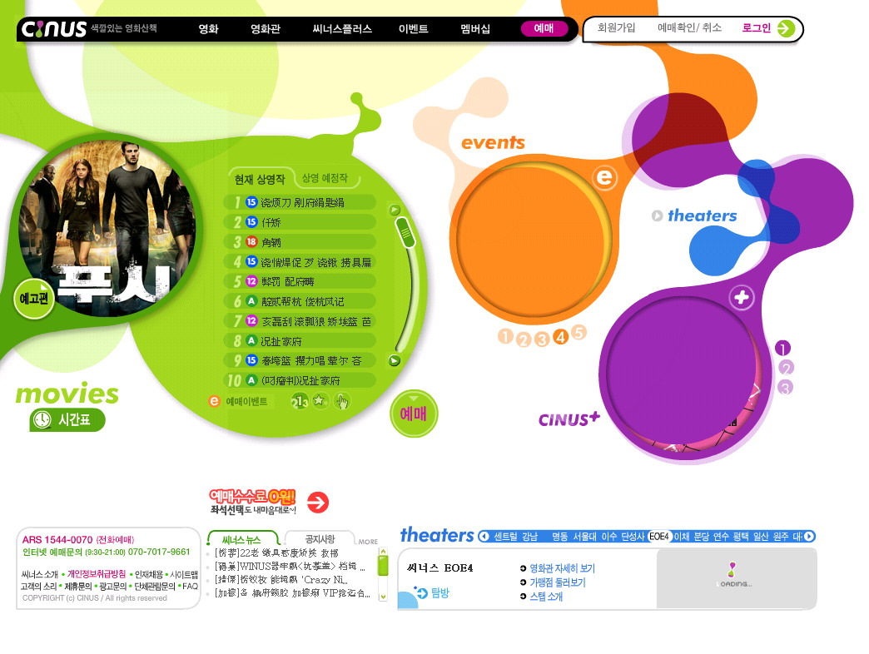The image size is (869, 654).
Task: Show CINUS+ page 1
Action: pos(782,349)
